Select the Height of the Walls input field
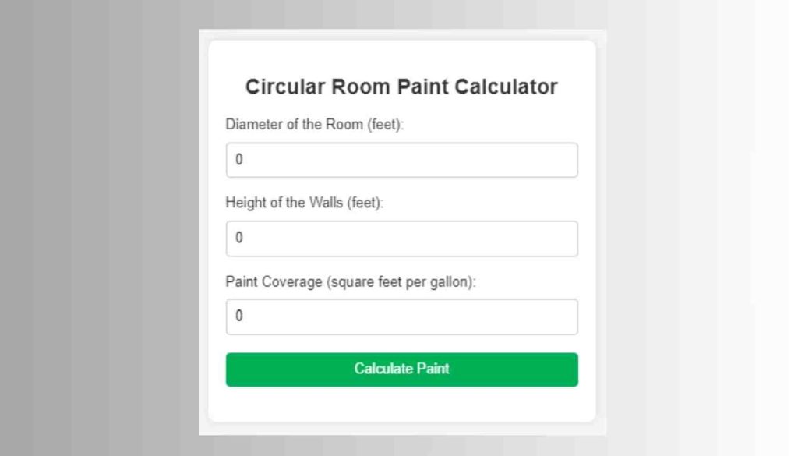 click(x=401, y=239)
